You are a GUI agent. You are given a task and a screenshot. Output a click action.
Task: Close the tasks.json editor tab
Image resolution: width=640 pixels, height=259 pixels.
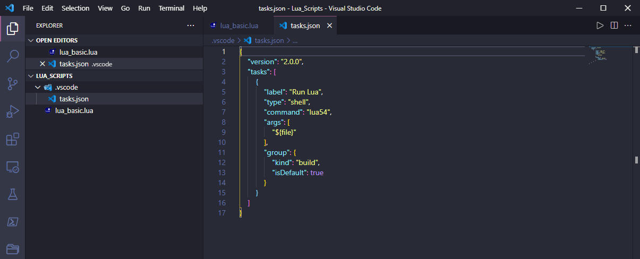click(329, 25)
